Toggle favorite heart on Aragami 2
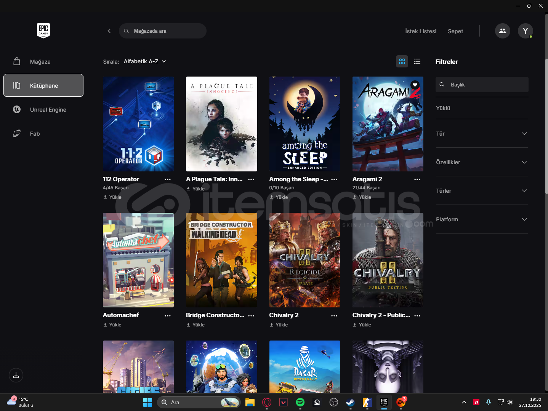 pos(415,85)
